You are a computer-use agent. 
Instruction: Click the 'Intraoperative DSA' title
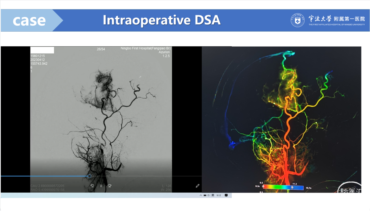point(162,20)
